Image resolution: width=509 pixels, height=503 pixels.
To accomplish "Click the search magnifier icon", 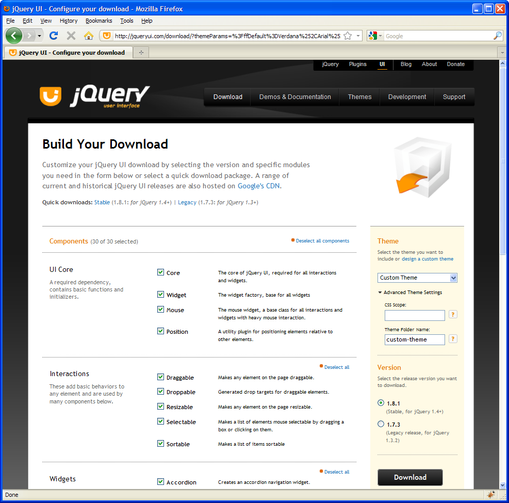I will click(497, 36).
